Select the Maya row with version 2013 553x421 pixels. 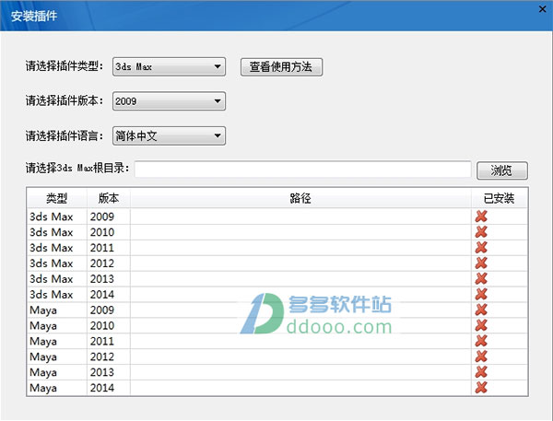[x=277, y=371]
